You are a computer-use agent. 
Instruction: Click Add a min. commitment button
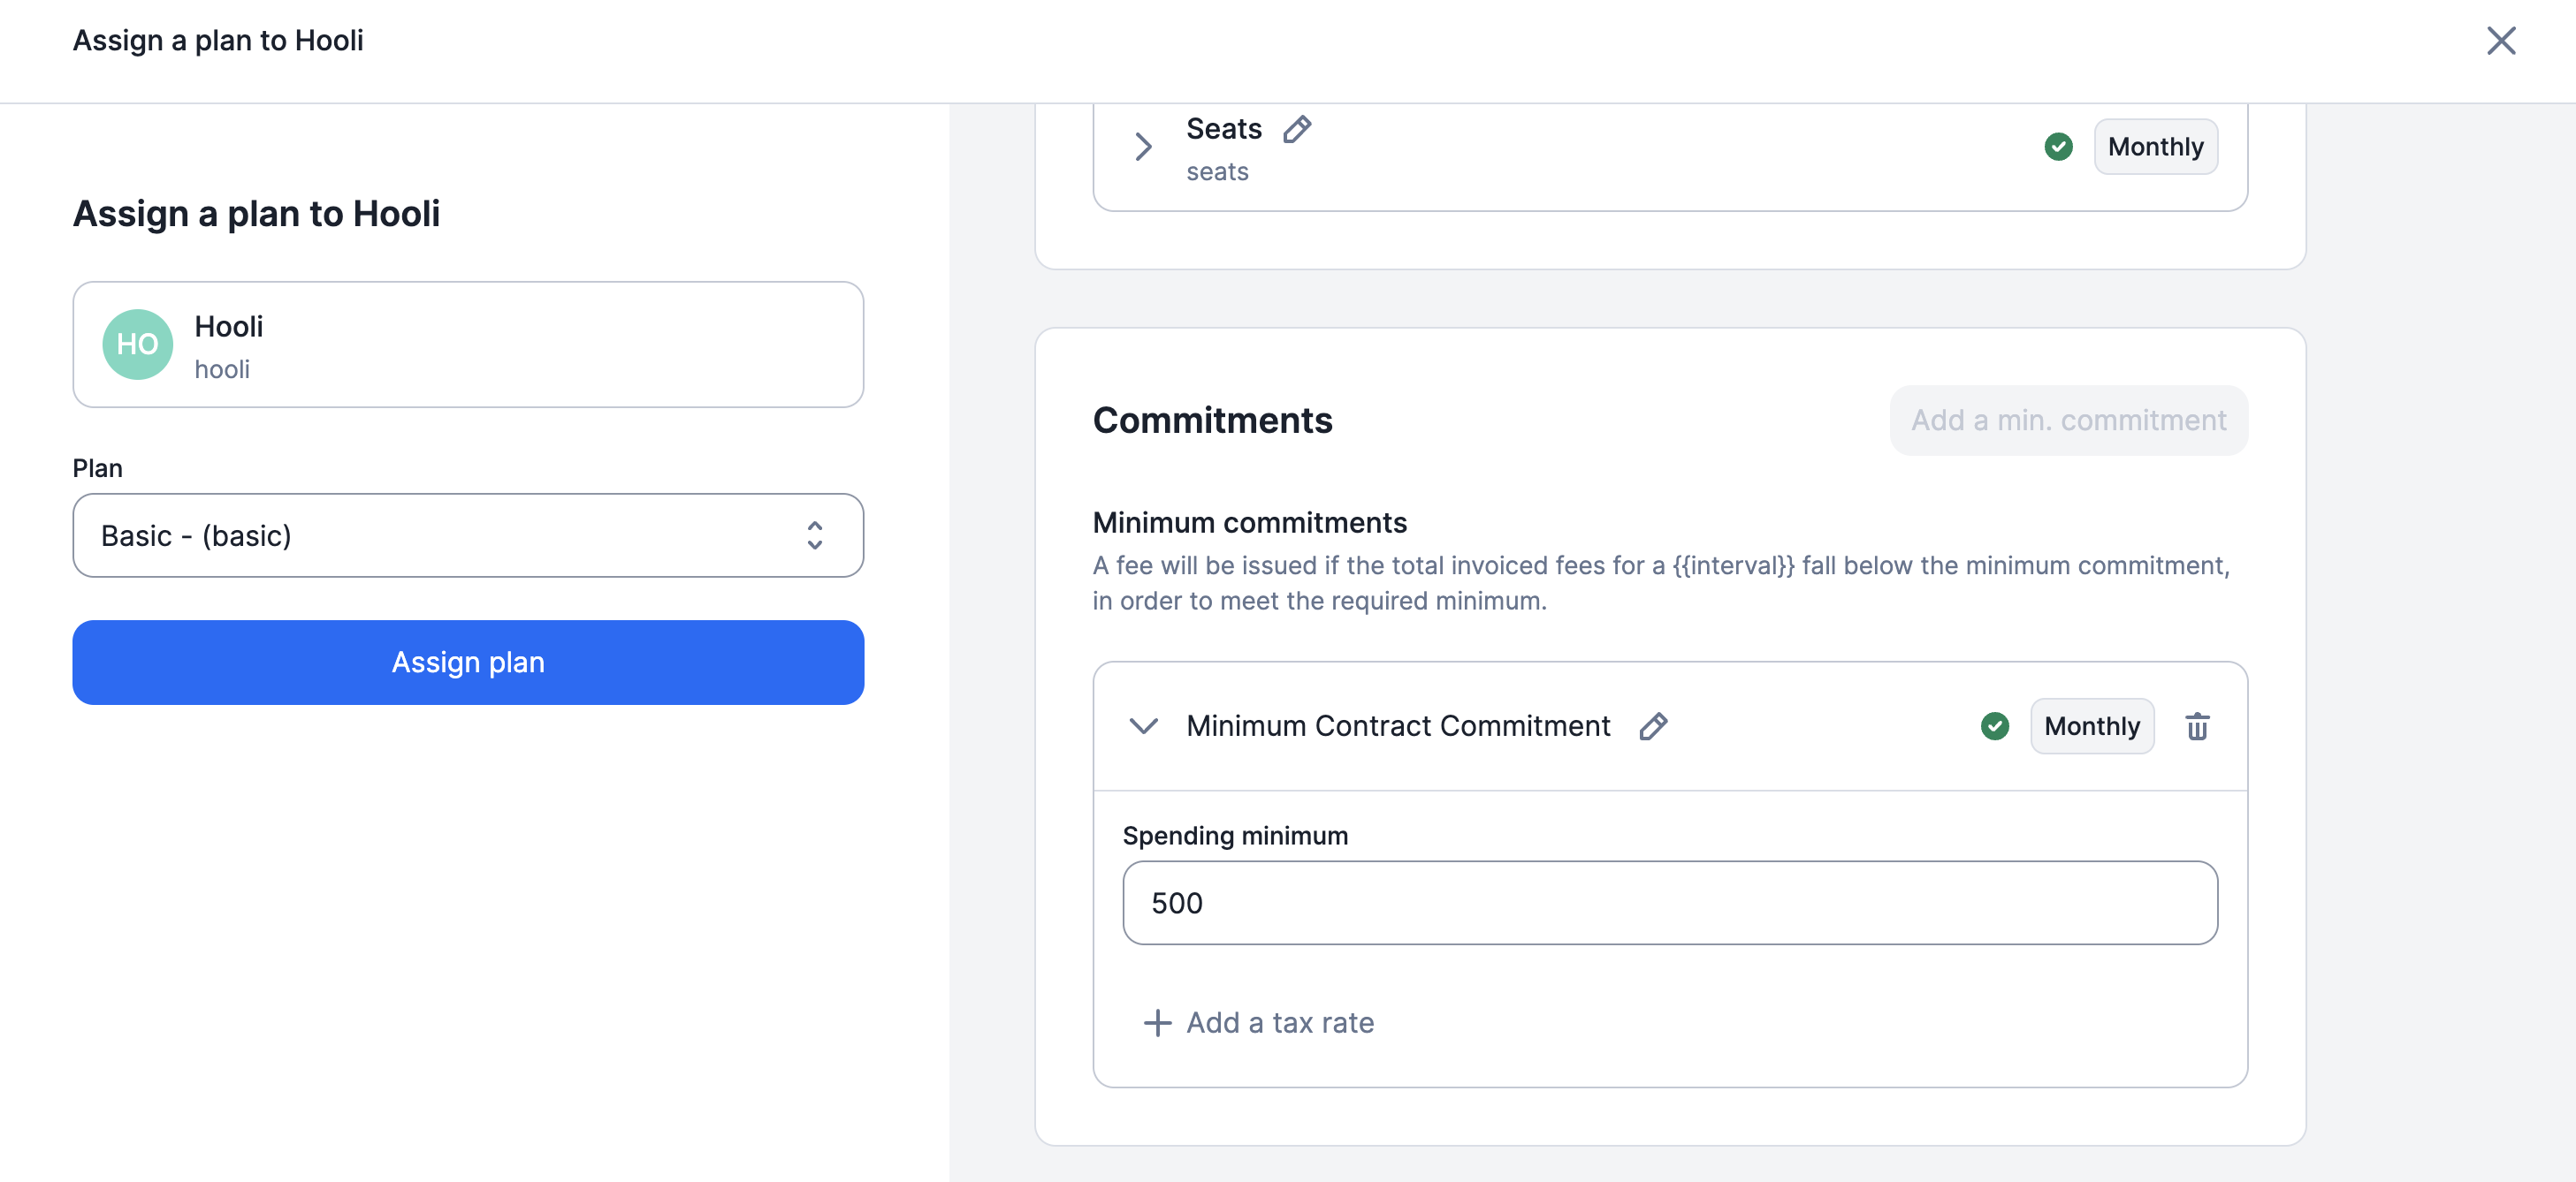[x=2068, y=421]
